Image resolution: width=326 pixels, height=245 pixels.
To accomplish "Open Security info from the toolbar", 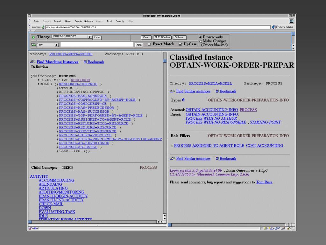I will 120,21.
